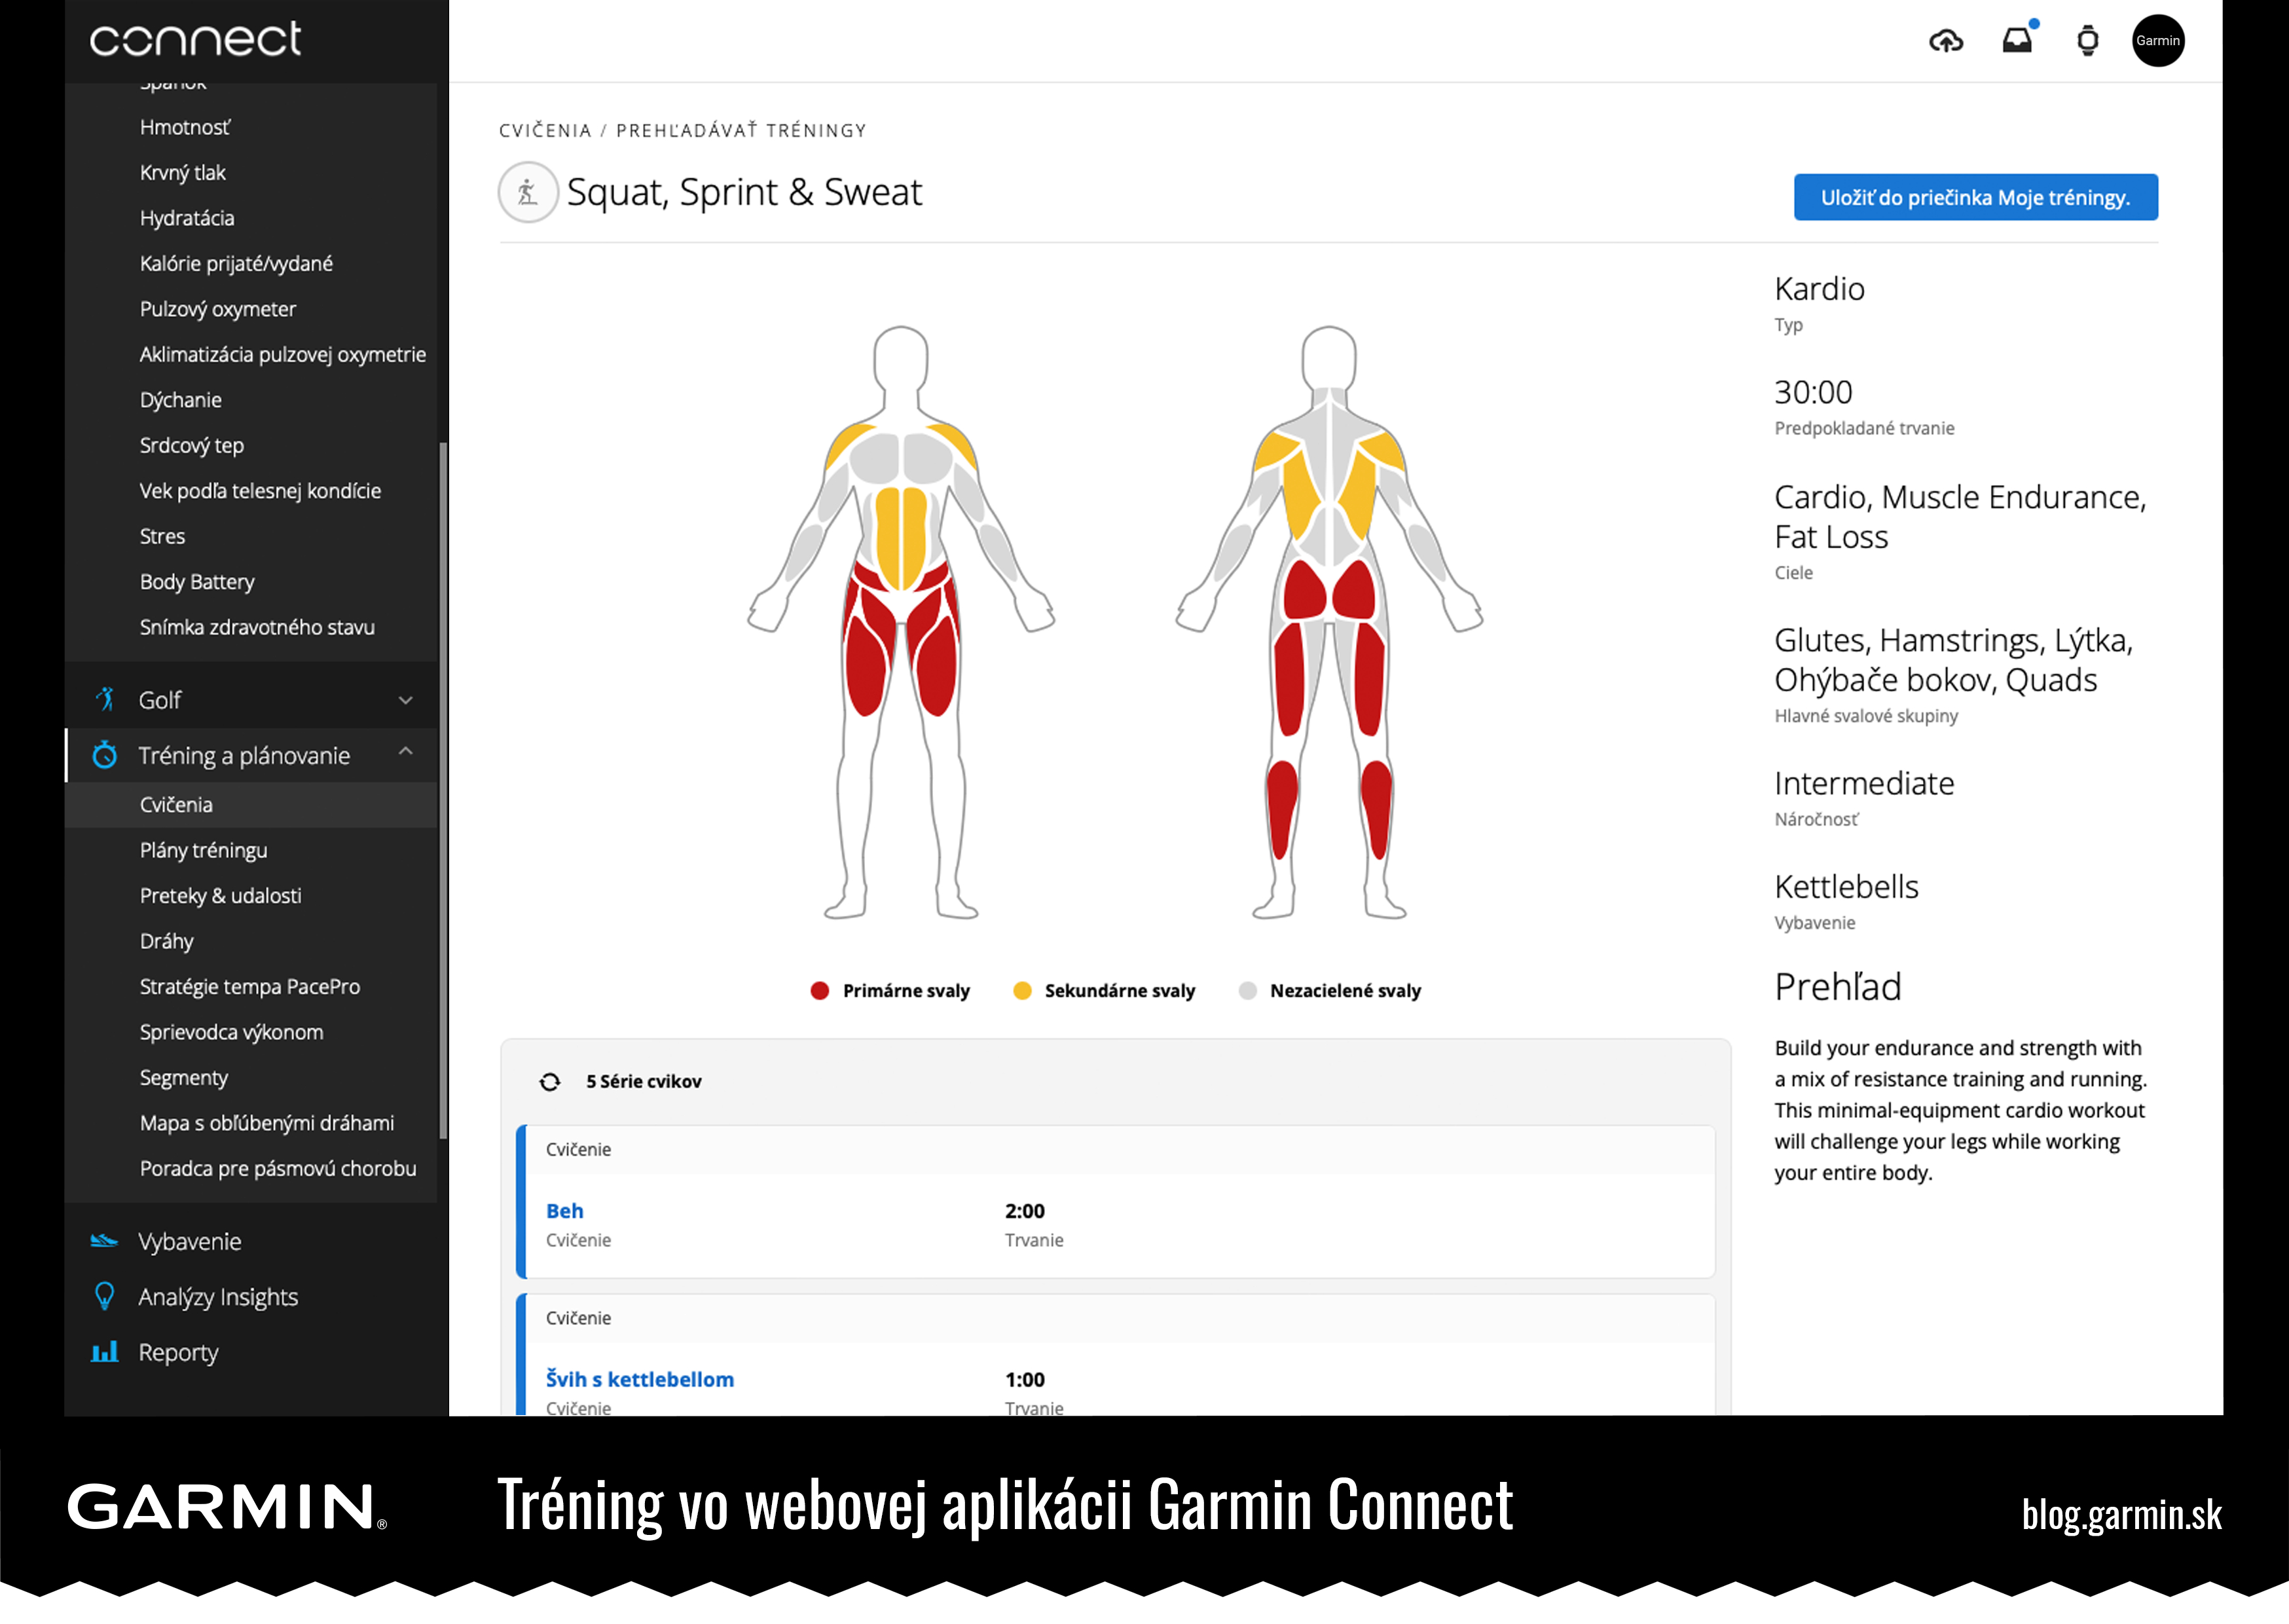Click the repeat icon beside 5 Série cvikov
This screenshot has height=1624, width=2289.
click(550, 1081)
